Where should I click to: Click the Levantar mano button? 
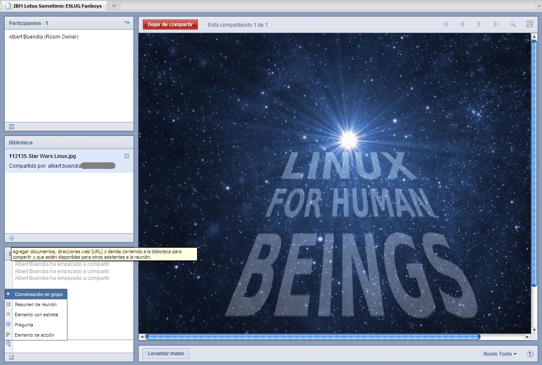[x=166, y=354]
